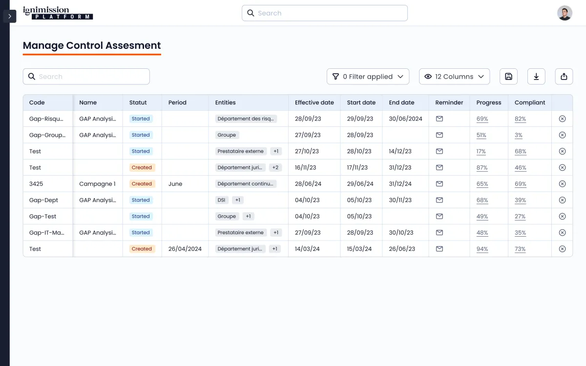Remove the Gap-Test row with the X icon
This screenshot has height=366, width=586.
click(x=562, y=216)
